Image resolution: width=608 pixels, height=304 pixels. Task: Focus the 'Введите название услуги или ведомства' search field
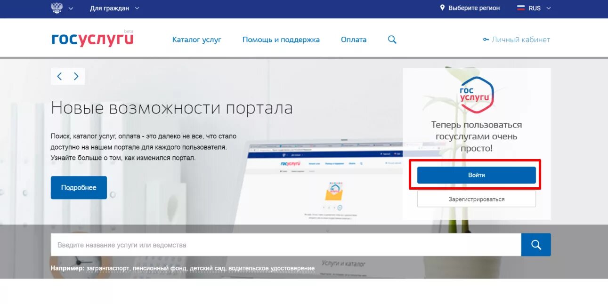coord(286,245)
